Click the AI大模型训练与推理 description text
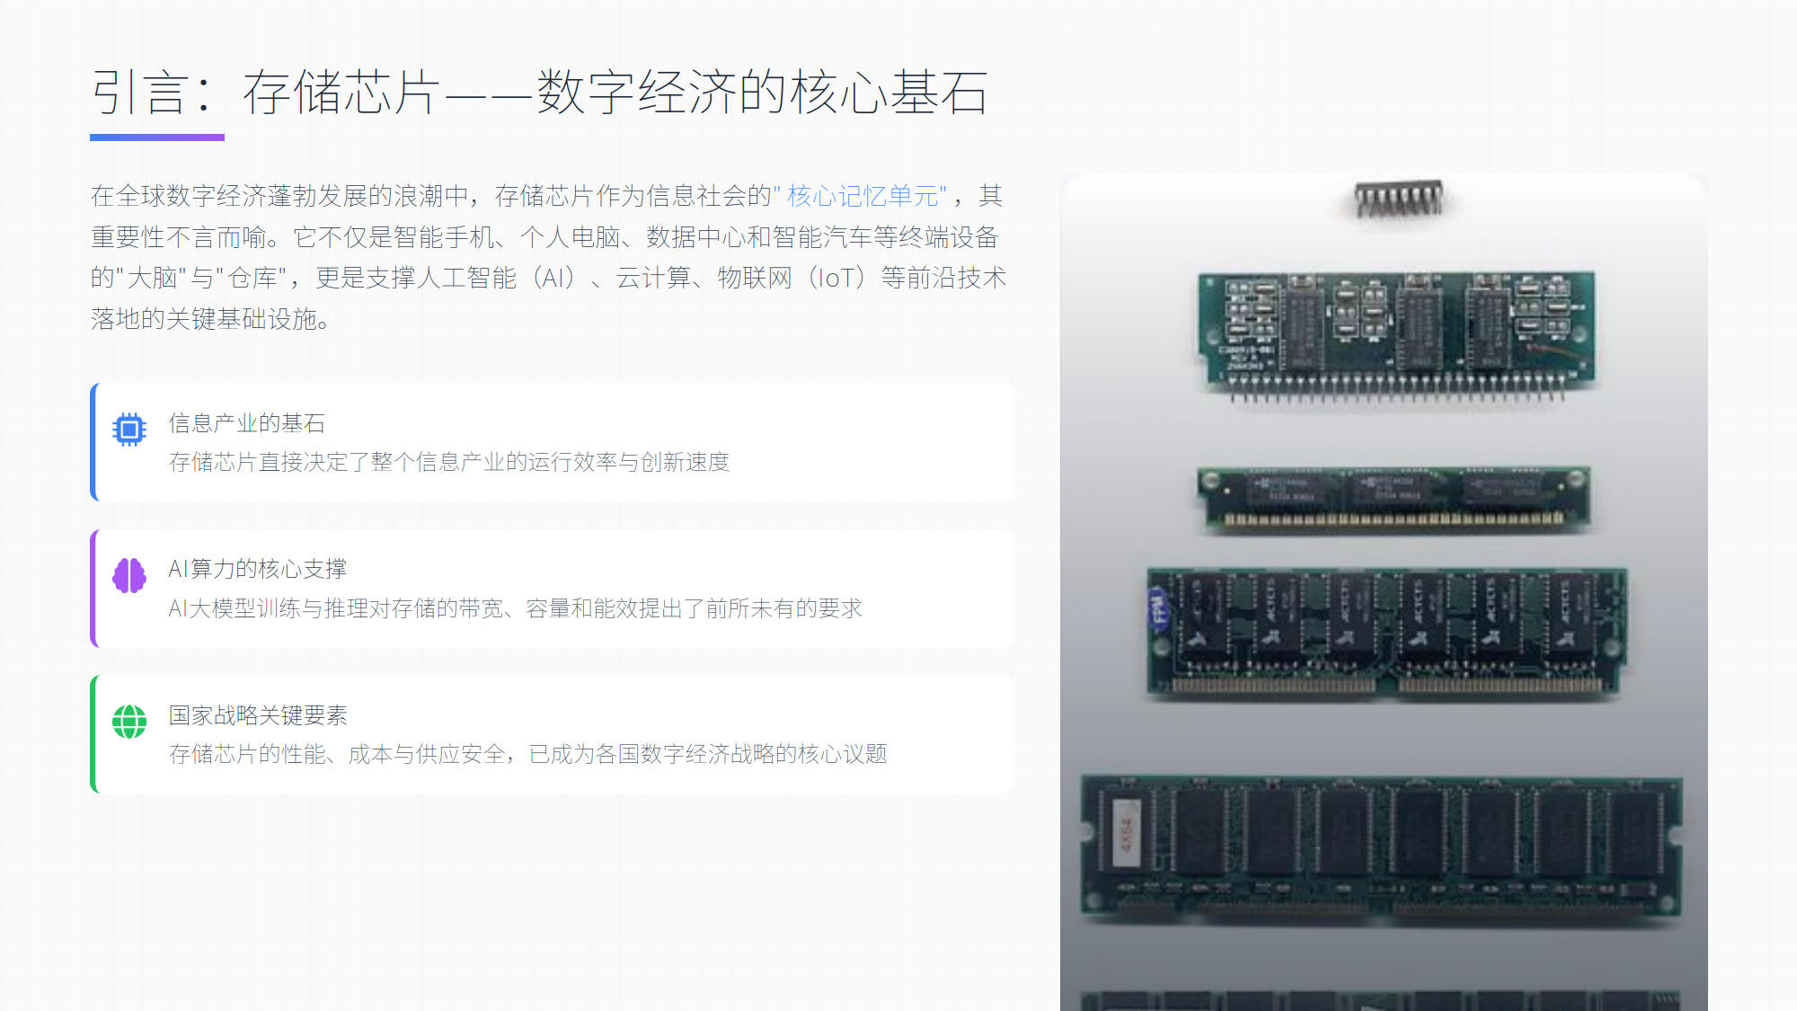This screenshot has height=1011, width=1797. (515, 608)
